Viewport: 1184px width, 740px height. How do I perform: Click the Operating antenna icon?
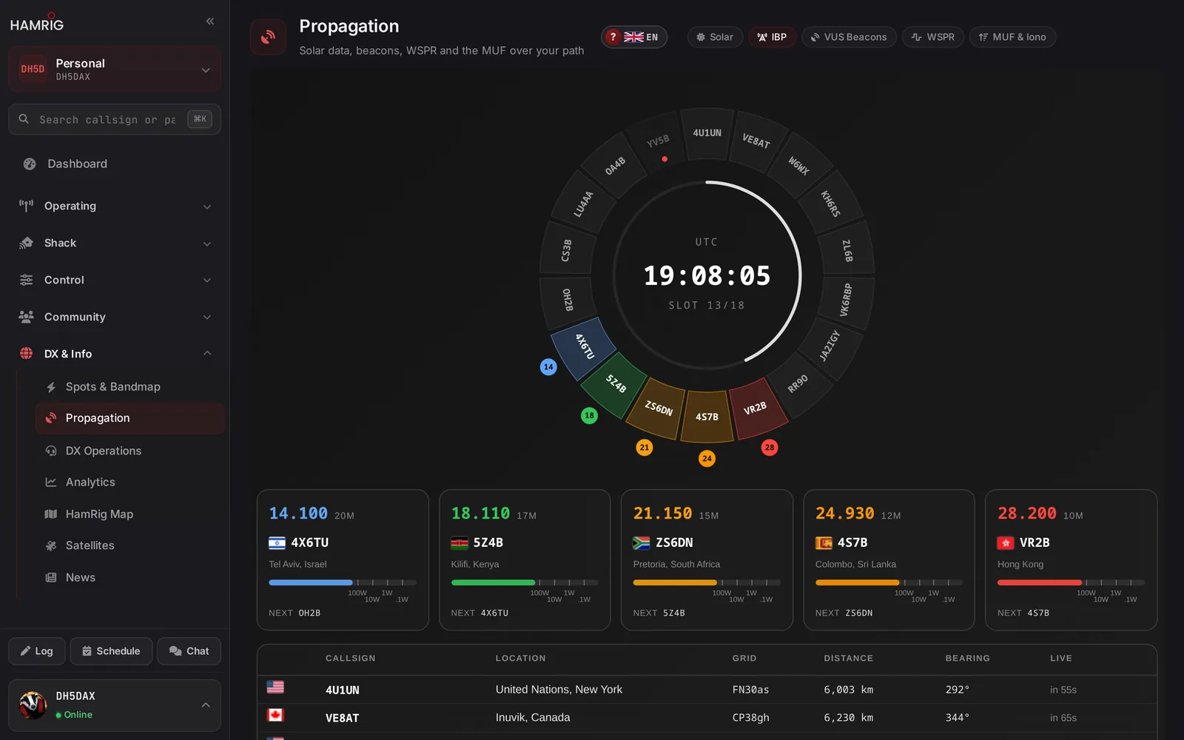27,206
